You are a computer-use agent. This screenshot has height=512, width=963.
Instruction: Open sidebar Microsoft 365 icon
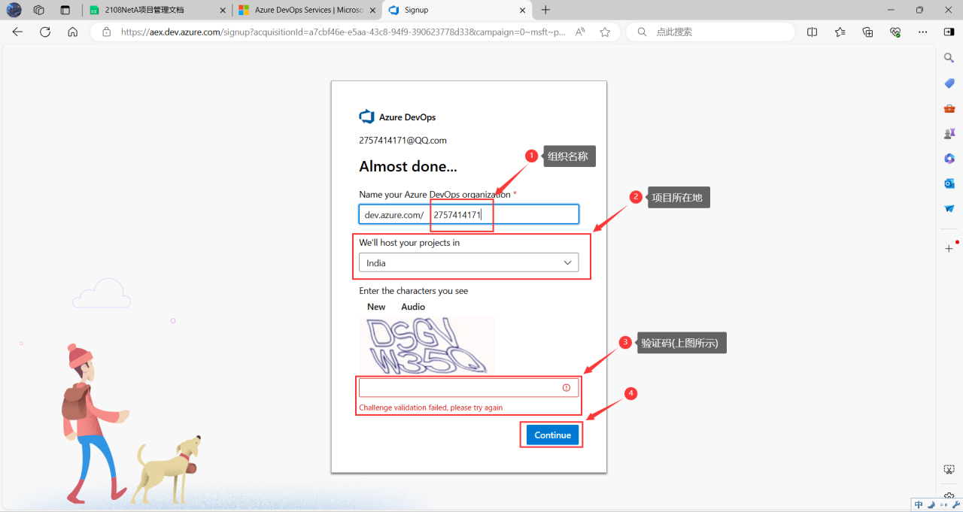[949, 159]
